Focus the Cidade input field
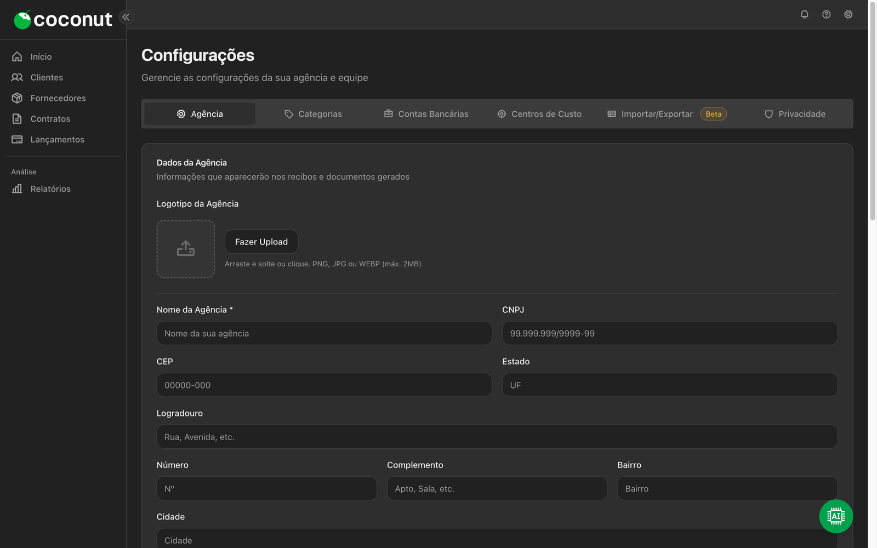This screenshot has width=877, height=548. pyautogui.click(x=497, y=539)
